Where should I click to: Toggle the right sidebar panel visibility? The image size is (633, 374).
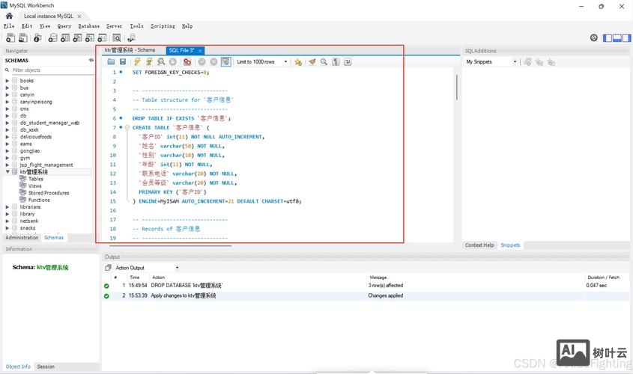(x=626, y=38)
